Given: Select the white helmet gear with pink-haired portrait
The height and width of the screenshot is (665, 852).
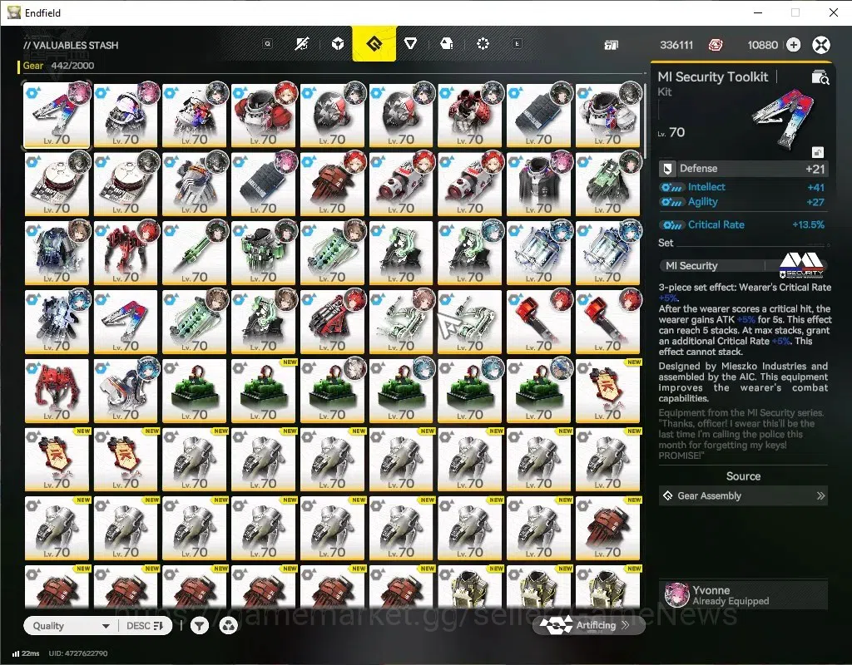Looking at the screenshot, I should pos(126,115).
